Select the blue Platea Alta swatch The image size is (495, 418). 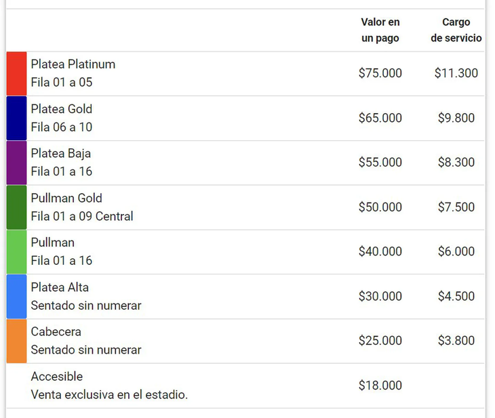(x=16, y=297)
